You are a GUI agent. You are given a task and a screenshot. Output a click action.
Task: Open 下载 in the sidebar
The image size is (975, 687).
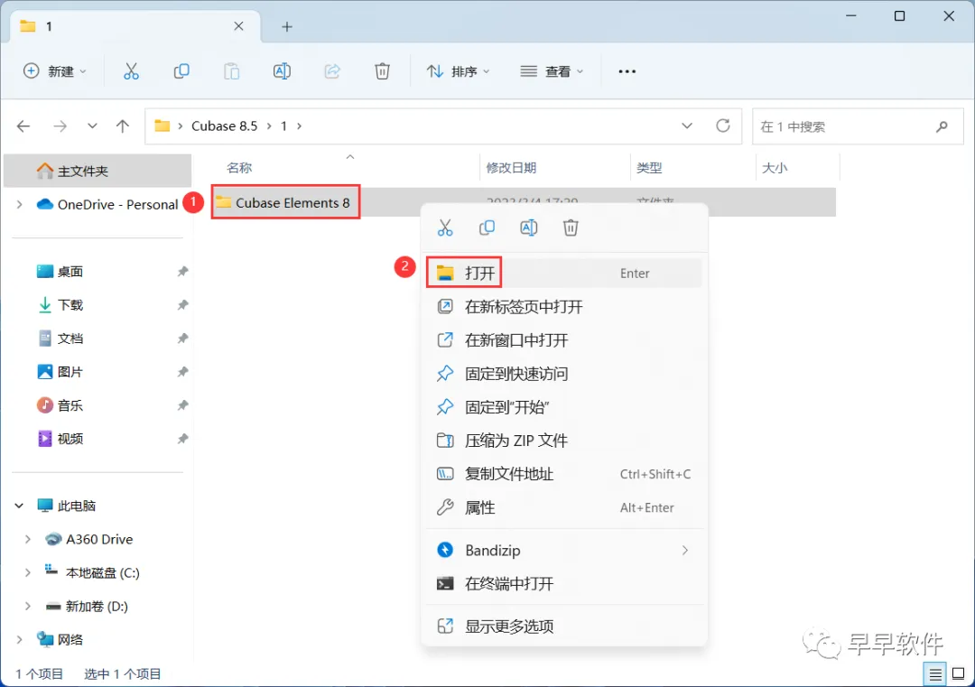point(70,304)
